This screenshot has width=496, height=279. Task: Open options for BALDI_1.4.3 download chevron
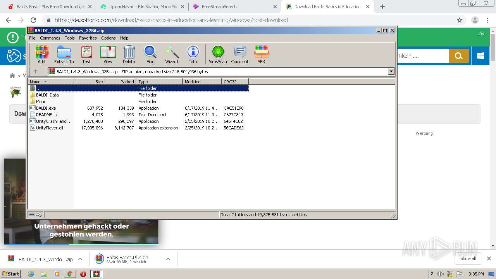point(80,259)
